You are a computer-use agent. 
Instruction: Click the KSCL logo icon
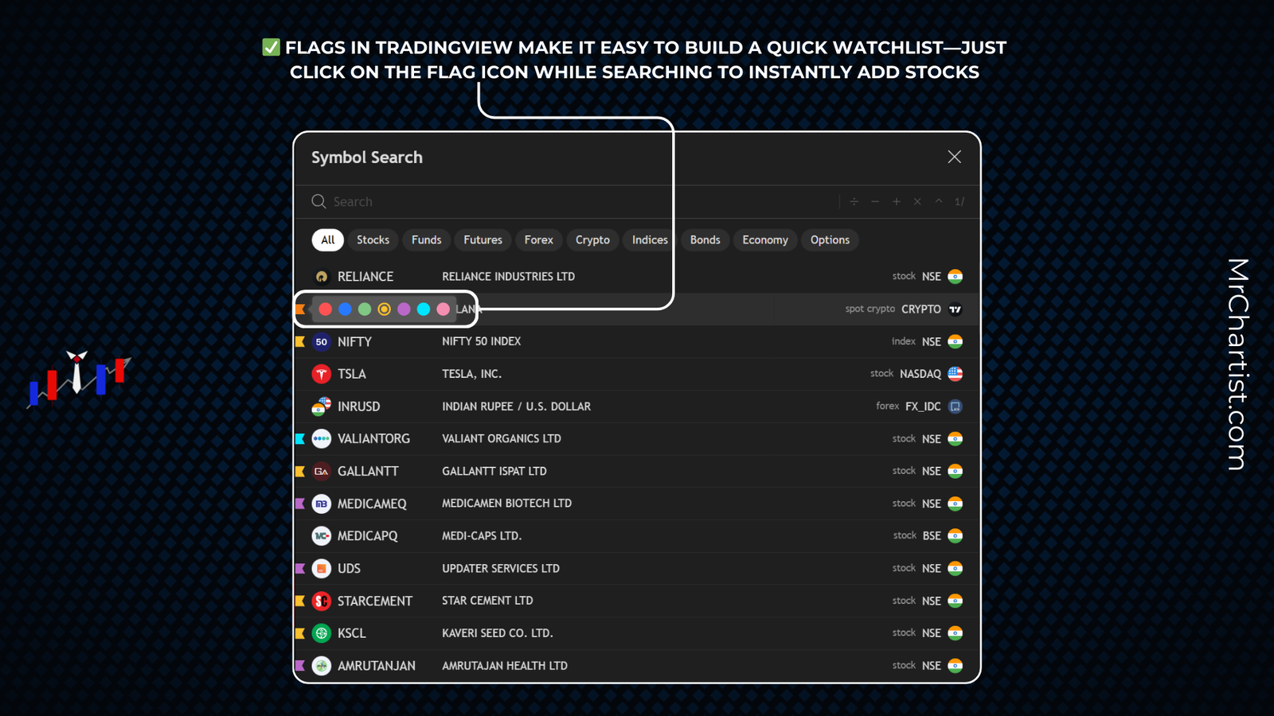(x=322, y=633)
